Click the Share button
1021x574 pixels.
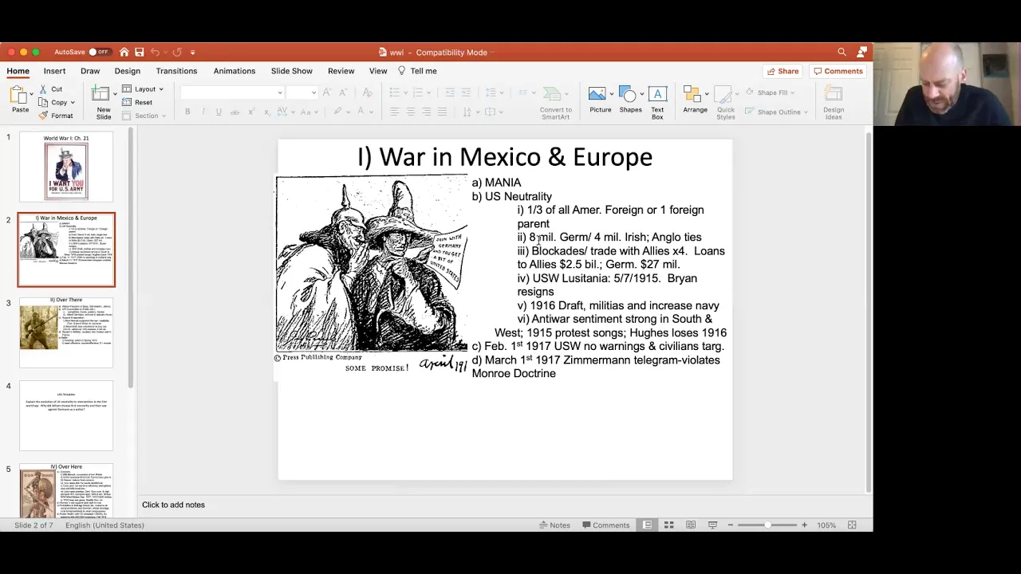coord(782,71)
